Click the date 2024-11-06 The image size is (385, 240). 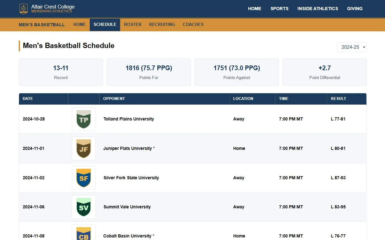(x=34, y=207)
